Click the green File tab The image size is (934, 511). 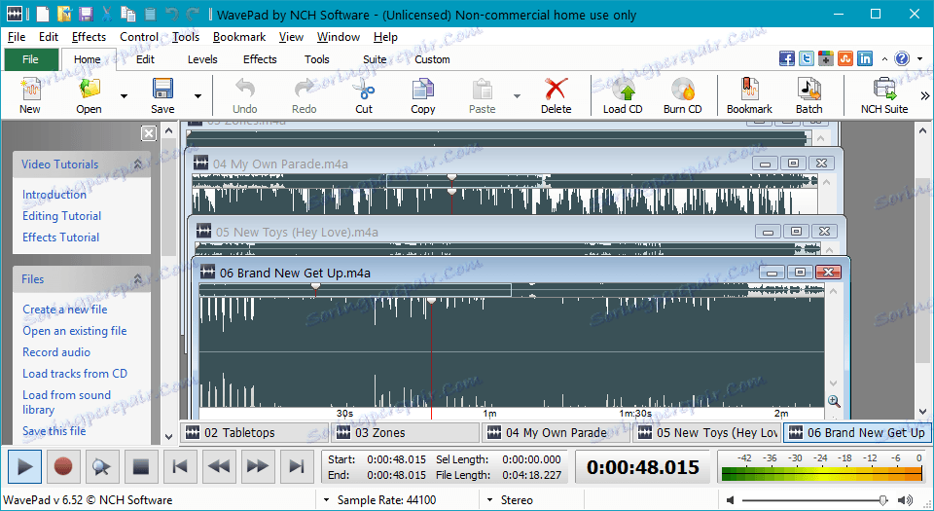[31, 59]
